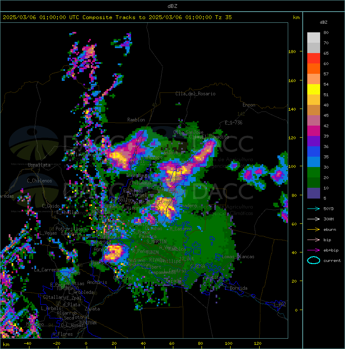Click the 50YD legend label
Image resolution: width=345 pixels, height=349 pixels.
(328, 209)
